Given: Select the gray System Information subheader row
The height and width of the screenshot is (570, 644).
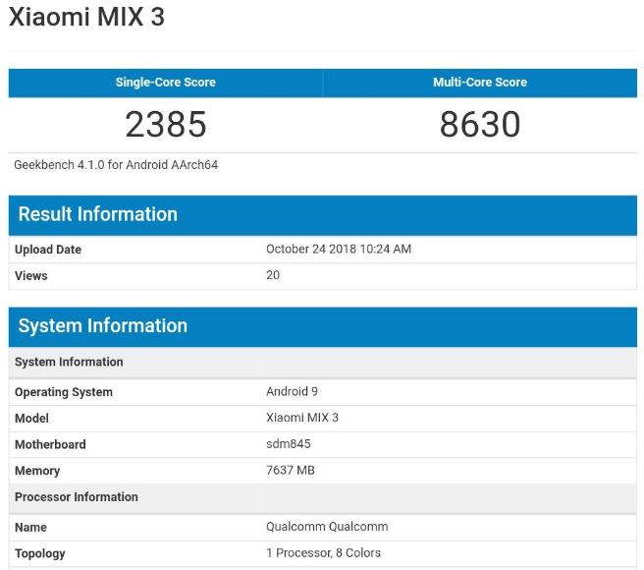Looking at the screenshot, I should (323, 363).
